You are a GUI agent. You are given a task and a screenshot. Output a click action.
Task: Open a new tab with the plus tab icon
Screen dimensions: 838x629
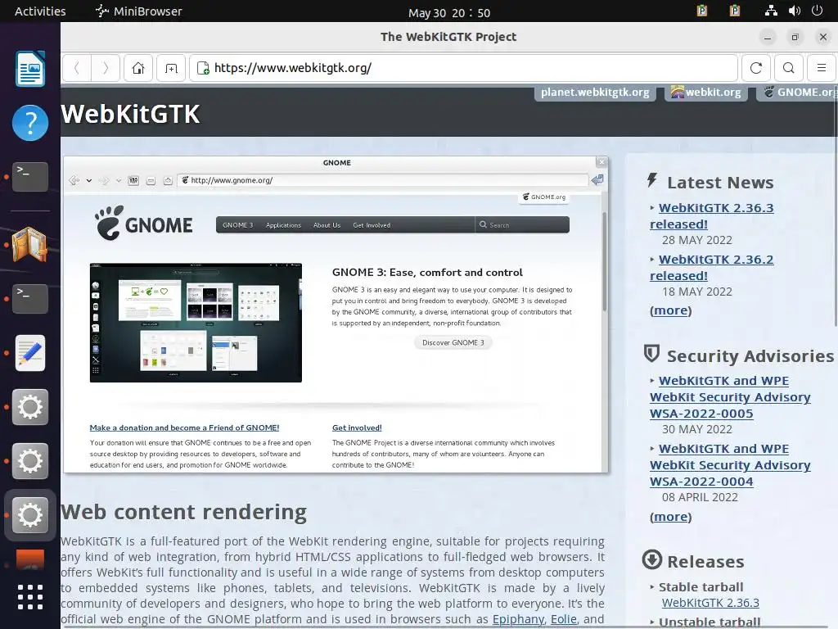tap(171, 68)
